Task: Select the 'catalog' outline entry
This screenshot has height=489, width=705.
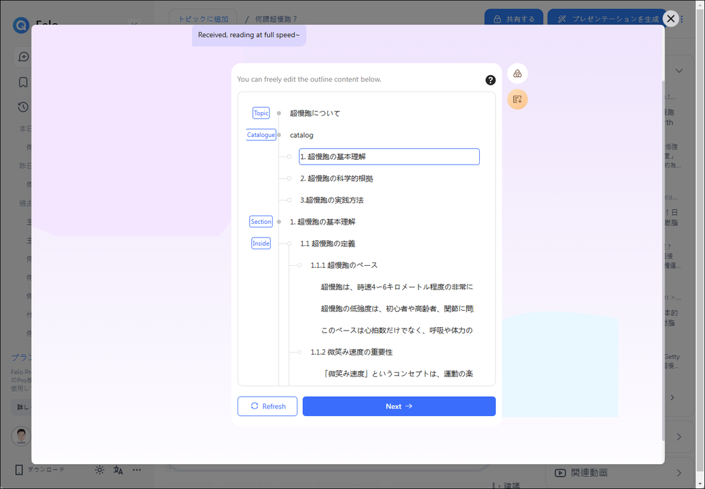Action: pyautogui.click(x=302, y=135)
